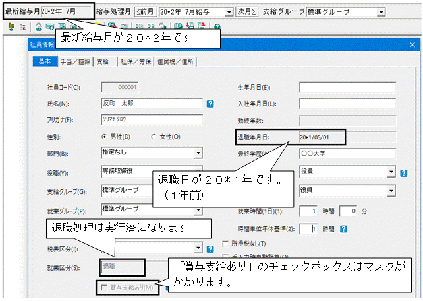Click the フリガナ(F) input field
The height and width of the screenshot is (301, 423).
coord(152,119)
